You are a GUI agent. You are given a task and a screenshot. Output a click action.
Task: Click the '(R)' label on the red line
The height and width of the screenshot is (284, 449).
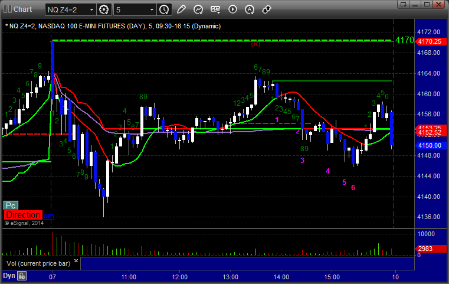pyautogui.click(x=255, y=44)
